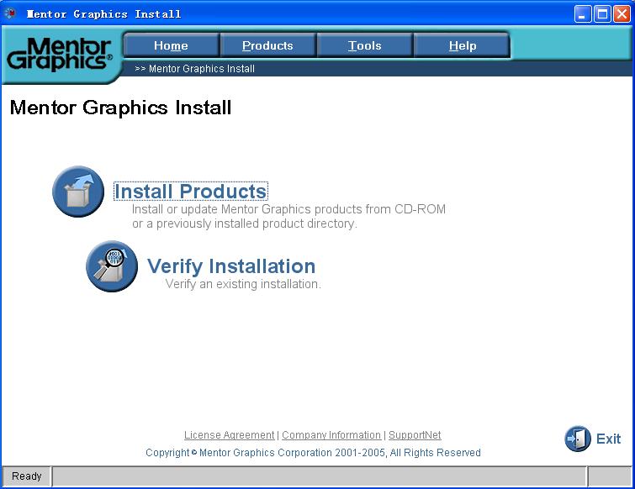Open the Home menu tab
Screen dimensions: 635x489
[x=171, y=45]
